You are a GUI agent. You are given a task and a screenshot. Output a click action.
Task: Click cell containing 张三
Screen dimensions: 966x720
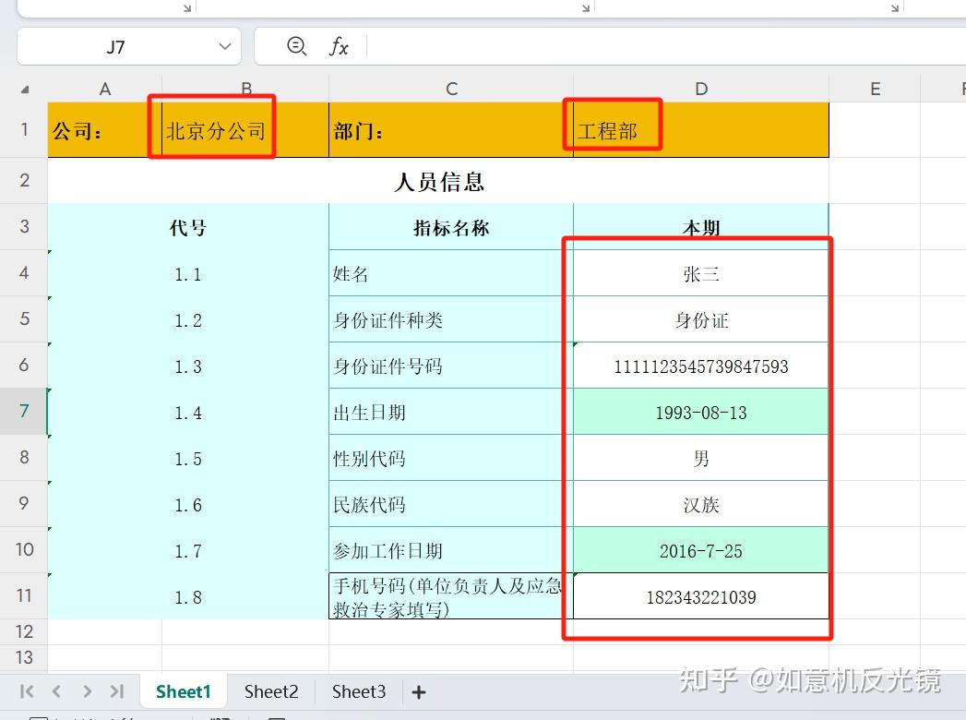click(701, 274)
